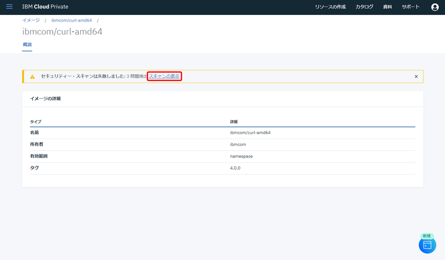The image size is (445, 260).
Task: Select the 所有者 row label
Action: (x=37, y=144)
